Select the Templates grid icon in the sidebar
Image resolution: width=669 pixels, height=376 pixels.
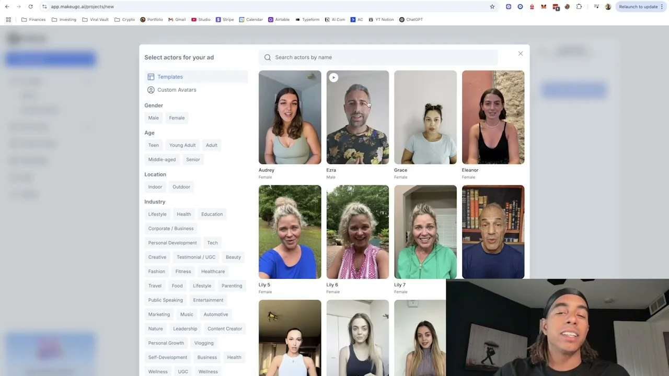pyautogui.click(x=151, y=77)
